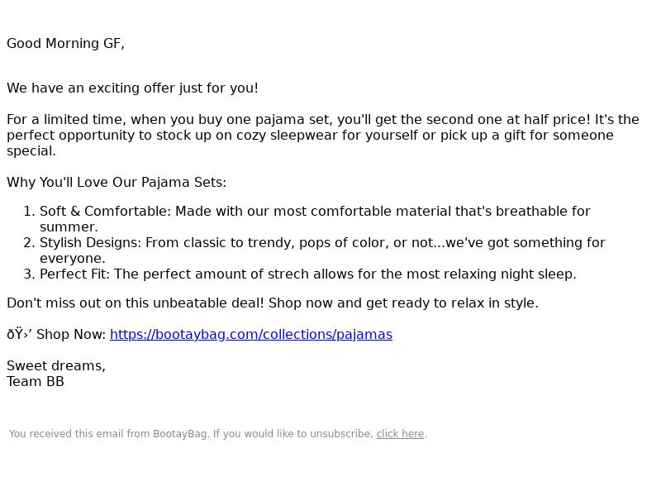Click the "click here" unsubscribe link

pyautogui.click(x=400, y=433)
